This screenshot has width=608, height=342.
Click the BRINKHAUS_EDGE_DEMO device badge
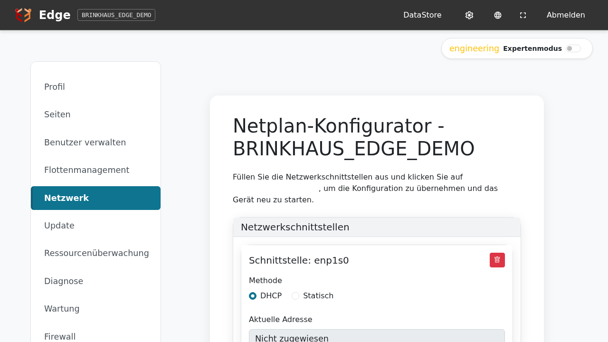116,15
